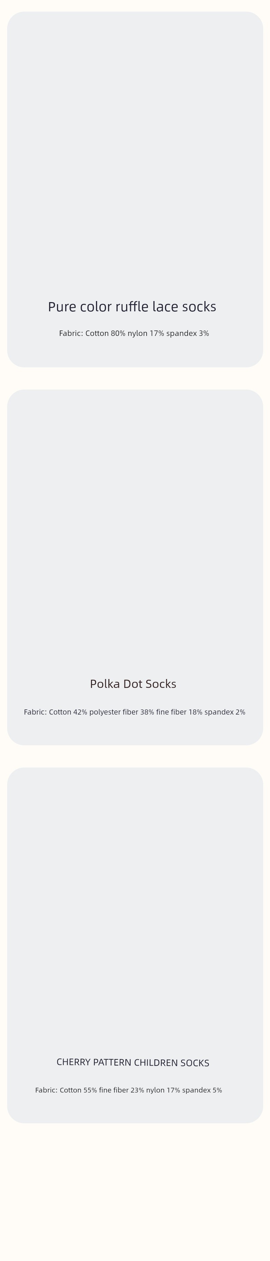
Task: Open the Polka Dot Socks title
Action: click(133, 683)
